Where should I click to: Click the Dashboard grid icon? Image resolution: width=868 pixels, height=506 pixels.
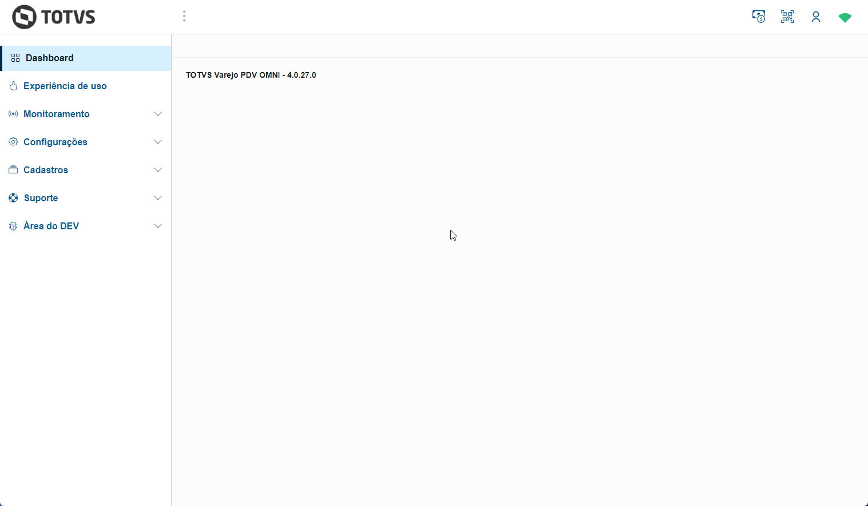point(15,58)
